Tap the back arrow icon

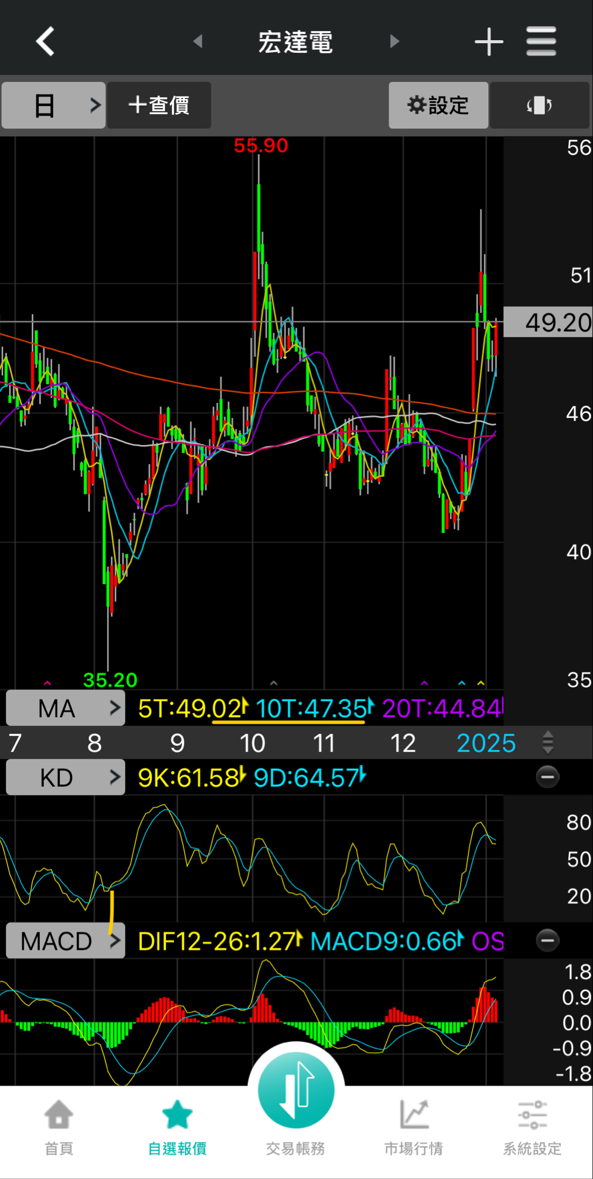(45, 41)
